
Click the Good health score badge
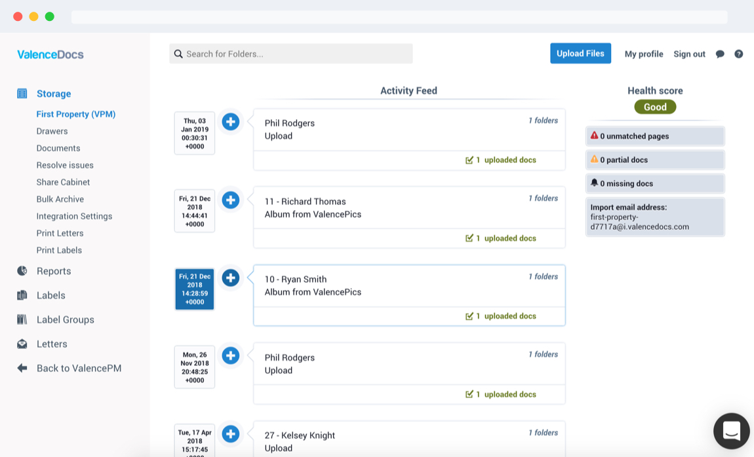(x=655, y=107)
